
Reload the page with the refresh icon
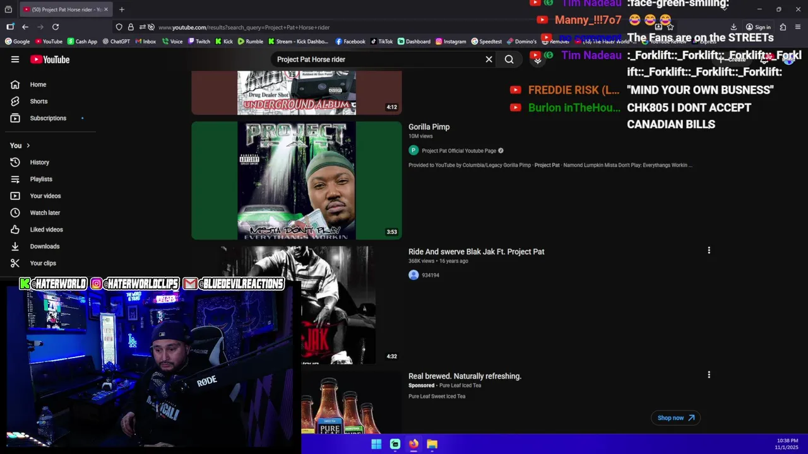(56, 27)
